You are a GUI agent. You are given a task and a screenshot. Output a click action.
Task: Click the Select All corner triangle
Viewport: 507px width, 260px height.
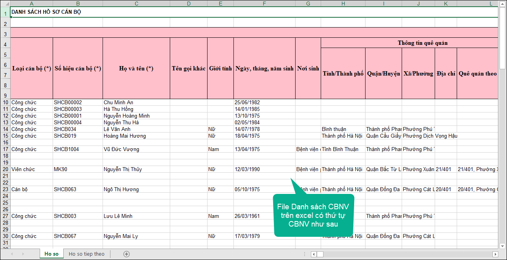pyautogui.click(x=5, y=4)
